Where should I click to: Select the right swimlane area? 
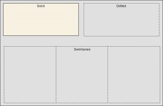coord(134,75)
